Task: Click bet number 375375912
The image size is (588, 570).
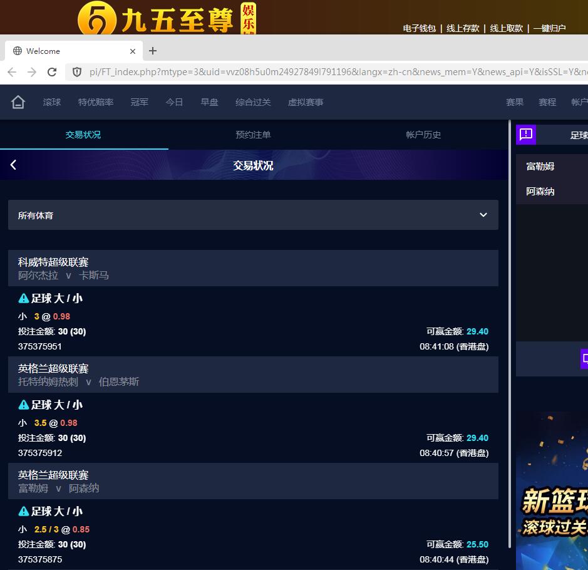Action: point(39,453)
